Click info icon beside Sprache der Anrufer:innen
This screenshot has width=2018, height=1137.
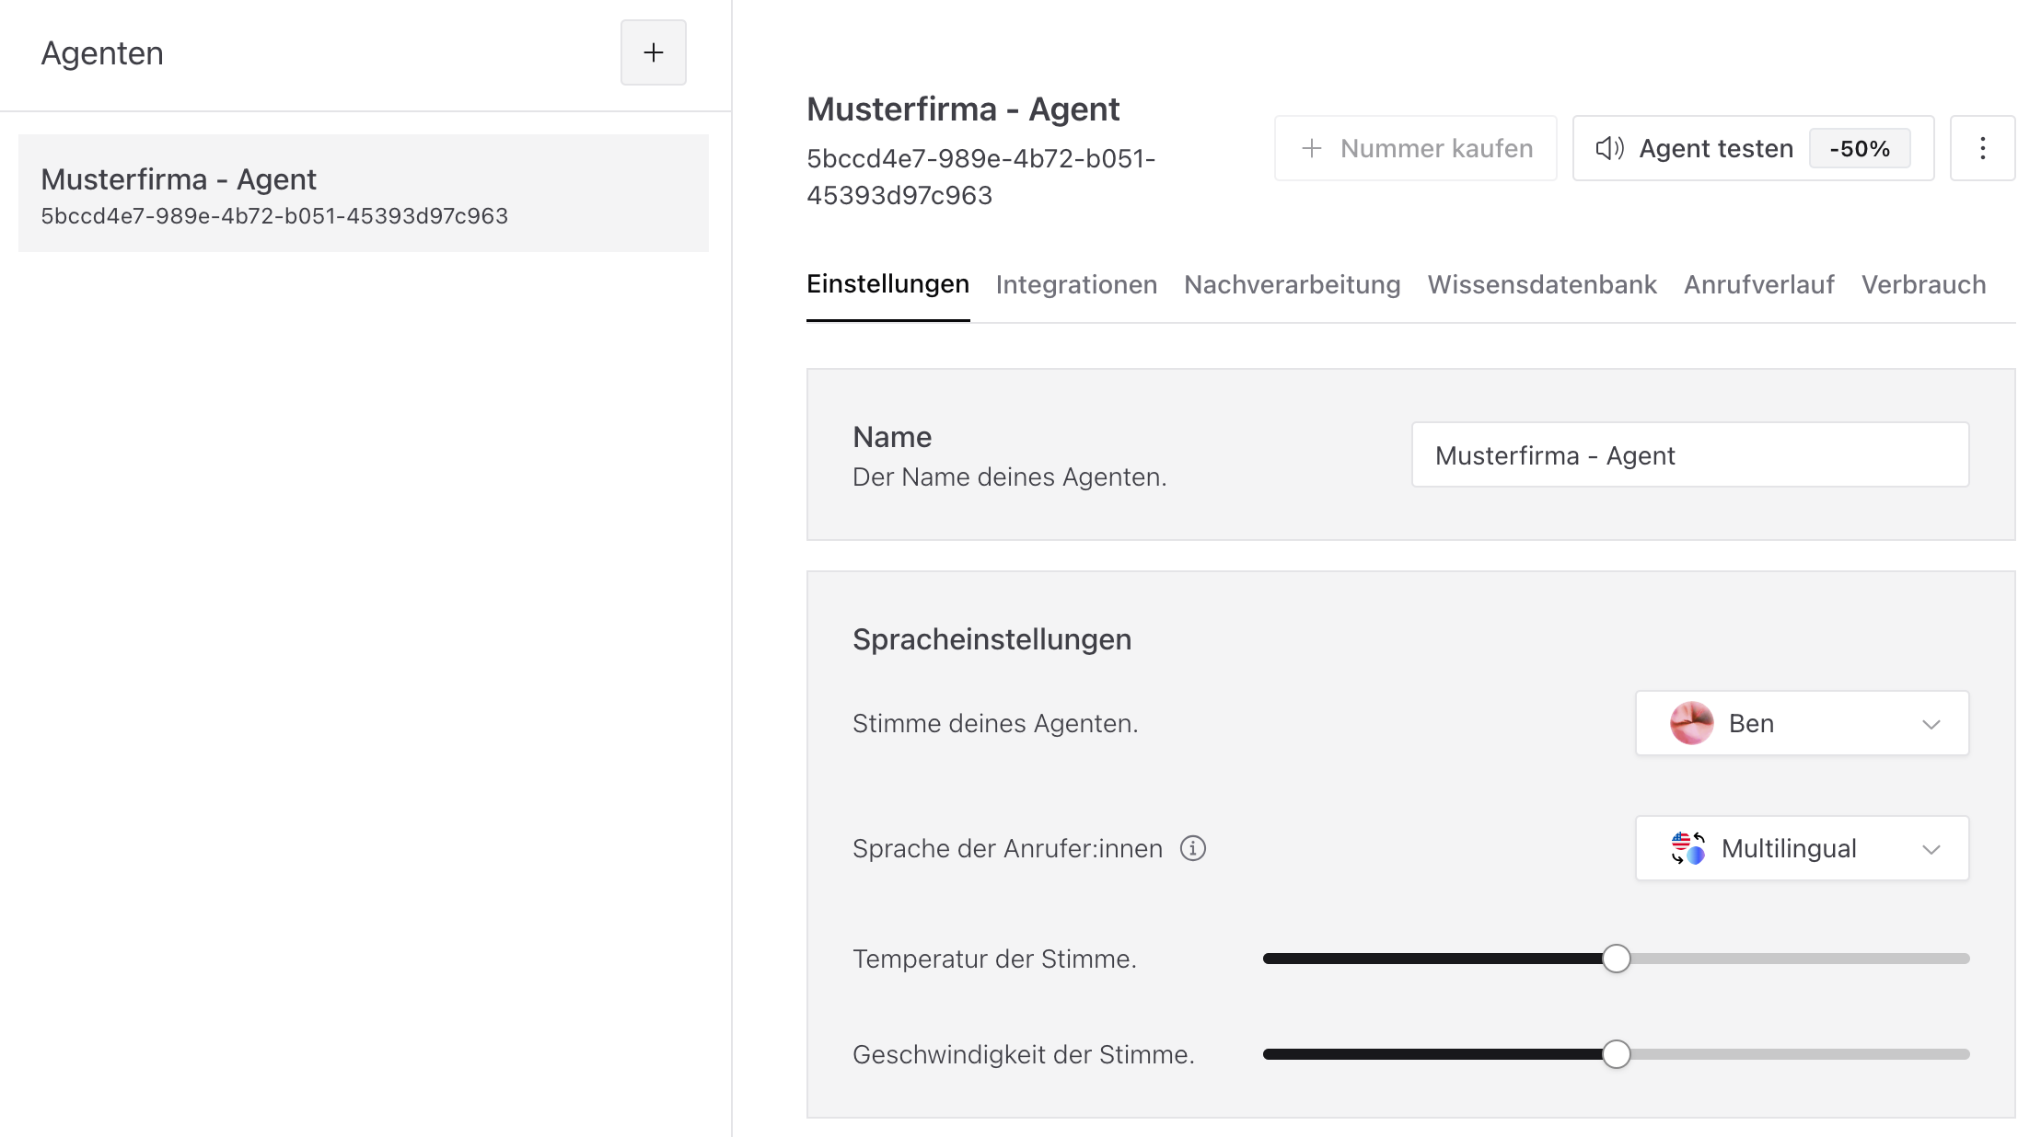(x=1193, y=848)
